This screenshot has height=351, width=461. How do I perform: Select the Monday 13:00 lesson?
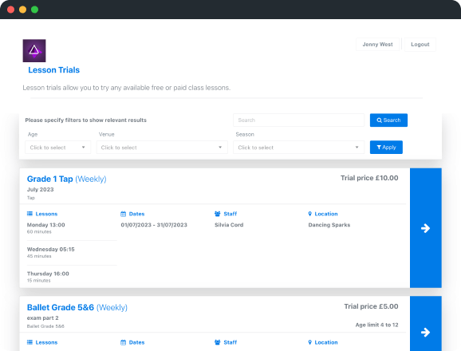click(x=46, y=225)
